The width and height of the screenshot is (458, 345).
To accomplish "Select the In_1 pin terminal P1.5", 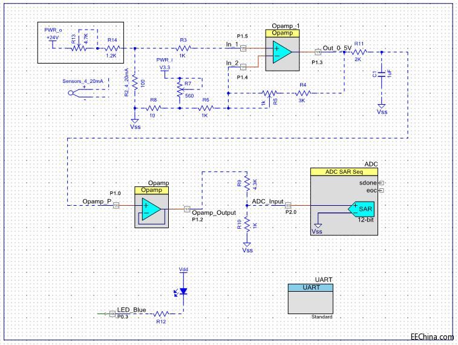I will pyautogui.click(x=243, y=47).
